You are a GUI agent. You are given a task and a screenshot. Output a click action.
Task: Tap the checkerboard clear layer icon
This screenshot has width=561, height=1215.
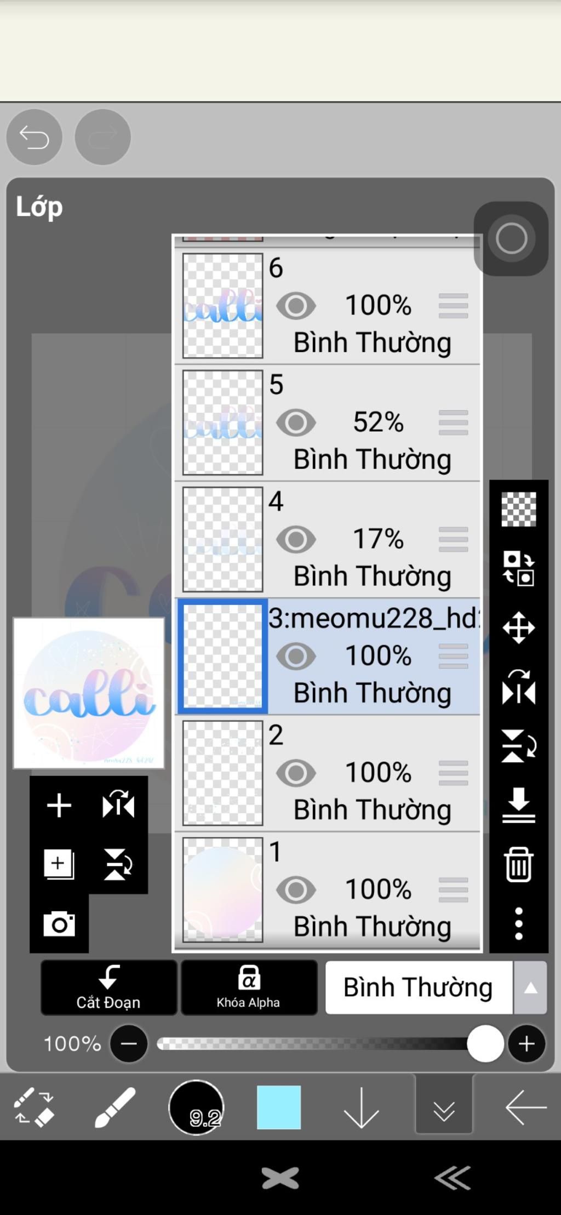(518, 509)
